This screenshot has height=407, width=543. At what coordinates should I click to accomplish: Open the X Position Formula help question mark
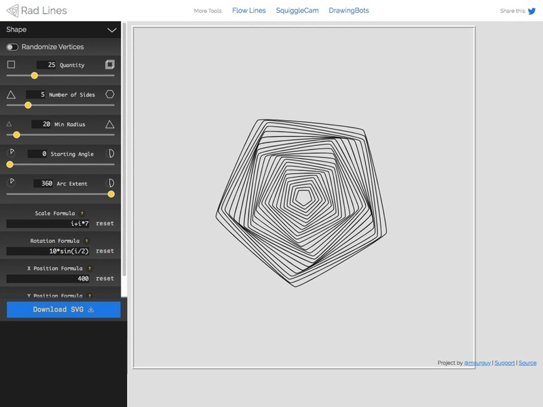coord(90,268)
